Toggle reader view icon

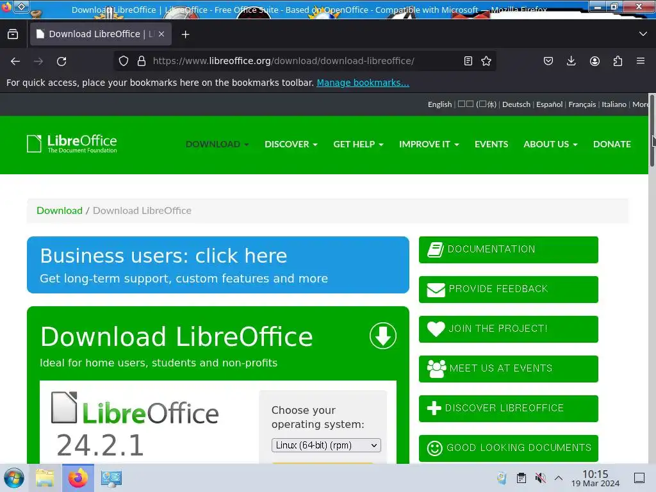coord(468,61)
